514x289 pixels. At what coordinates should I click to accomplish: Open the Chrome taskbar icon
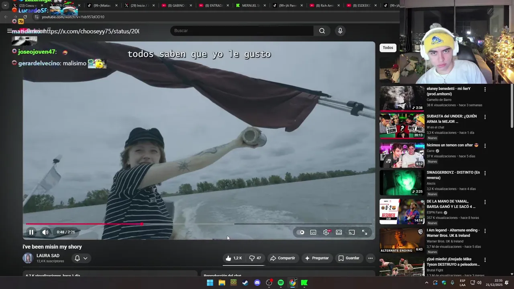click(x=293, y=283)
